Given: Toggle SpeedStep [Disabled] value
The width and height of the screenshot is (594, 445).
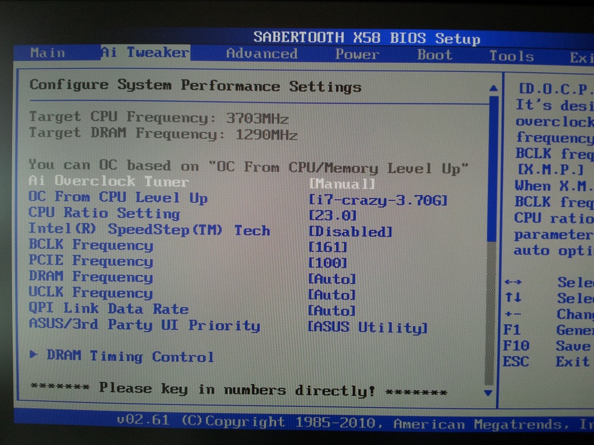Looking at the screenshot, I should (x=350, y=231).
